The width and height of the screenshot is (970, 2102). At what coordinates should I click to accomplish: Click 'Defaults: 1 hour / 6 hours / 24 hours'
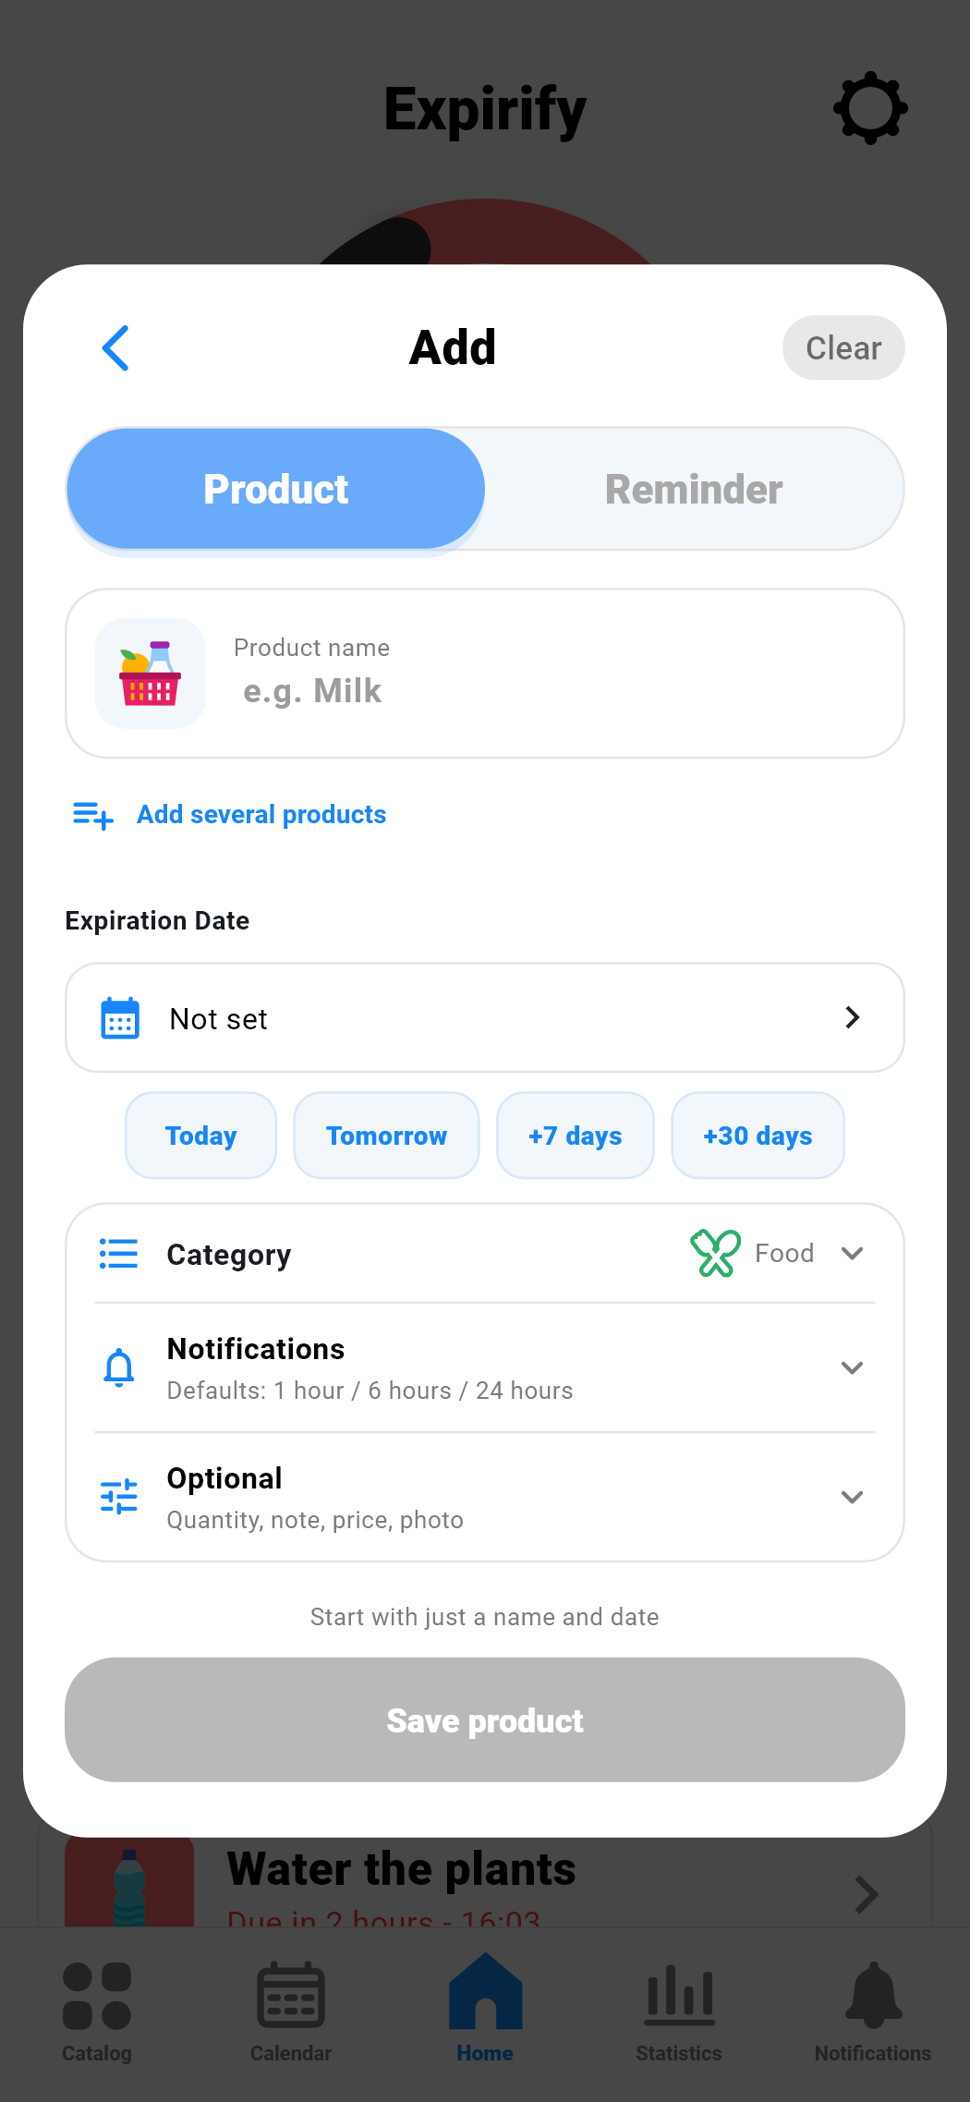[x=370, y=1391]
